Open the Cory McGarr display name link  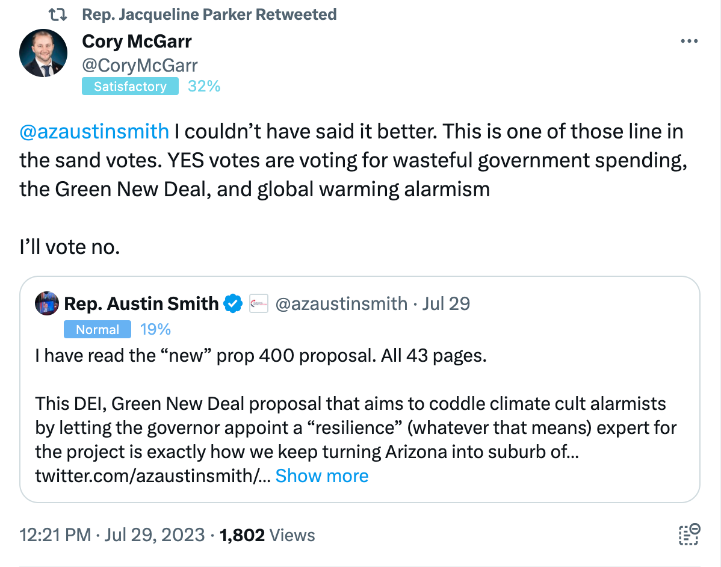click(x=137, y=42)
